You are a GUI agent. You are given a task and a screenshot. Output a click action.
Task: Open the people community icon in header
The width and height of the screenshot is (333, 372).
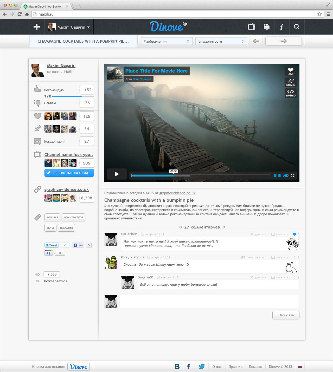click(x=267, y=27)
